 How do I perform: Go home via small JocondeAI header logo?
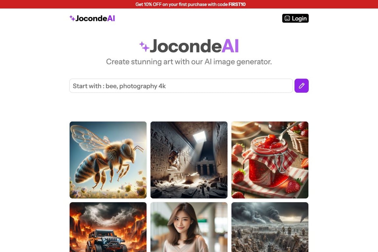(92, 18)
